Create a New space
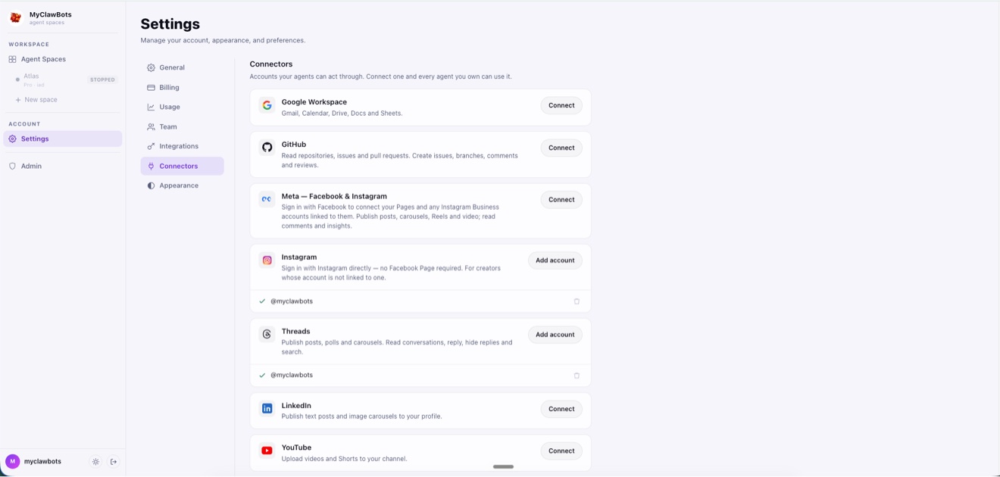The height and width of the screenshot is (477, 1000). pos(36,100)
